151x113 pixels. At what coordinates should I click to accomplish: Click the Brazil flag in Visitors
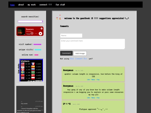pyautogui.click(x=33, y=73)
